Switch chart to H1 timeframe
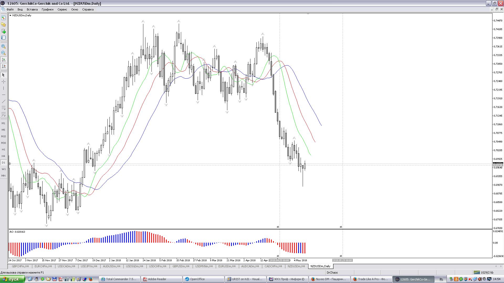The height and width of the screenshot is (283, 504). tap(3, 149)
